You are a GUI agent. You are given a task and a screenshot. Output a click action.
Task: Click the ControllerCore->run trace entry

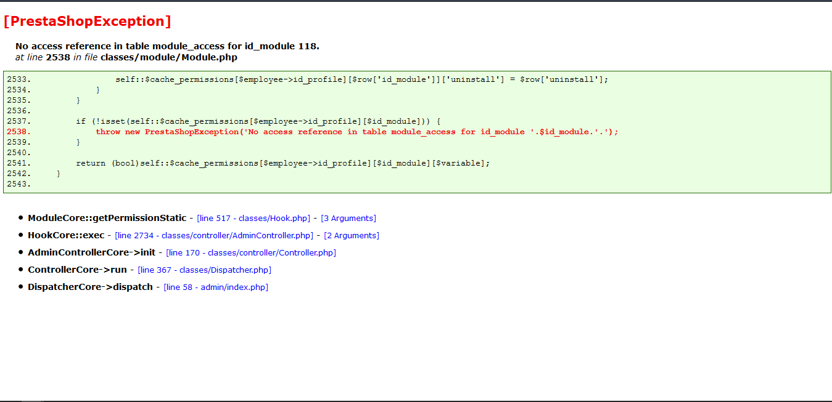tap(77, 270)
